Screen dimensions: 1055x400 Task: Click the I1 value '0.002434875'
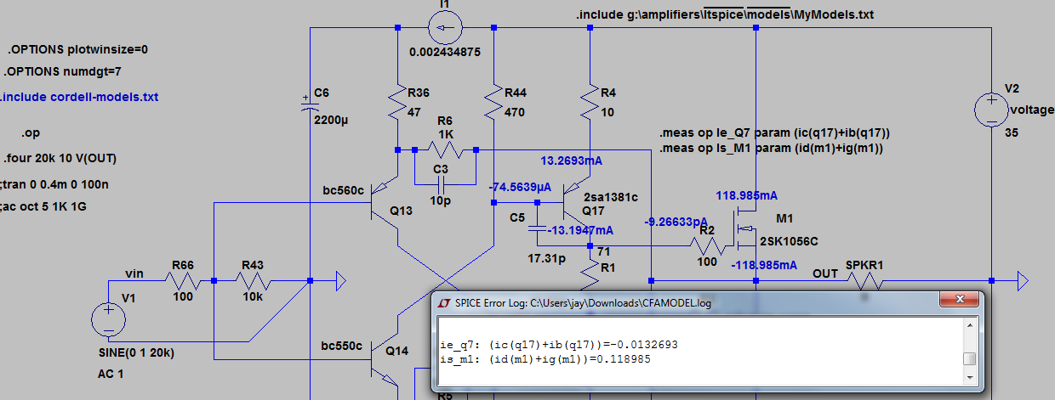coord(445,53)
